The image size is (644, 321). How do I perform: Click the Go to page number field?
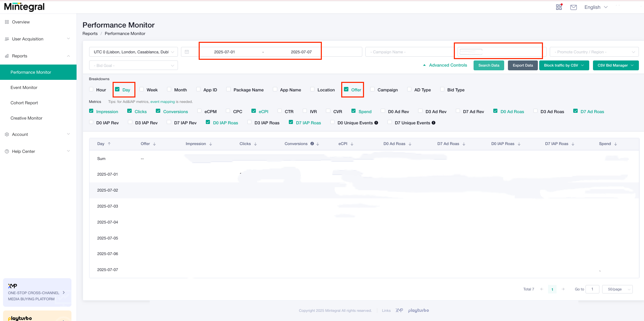[592, 289]
